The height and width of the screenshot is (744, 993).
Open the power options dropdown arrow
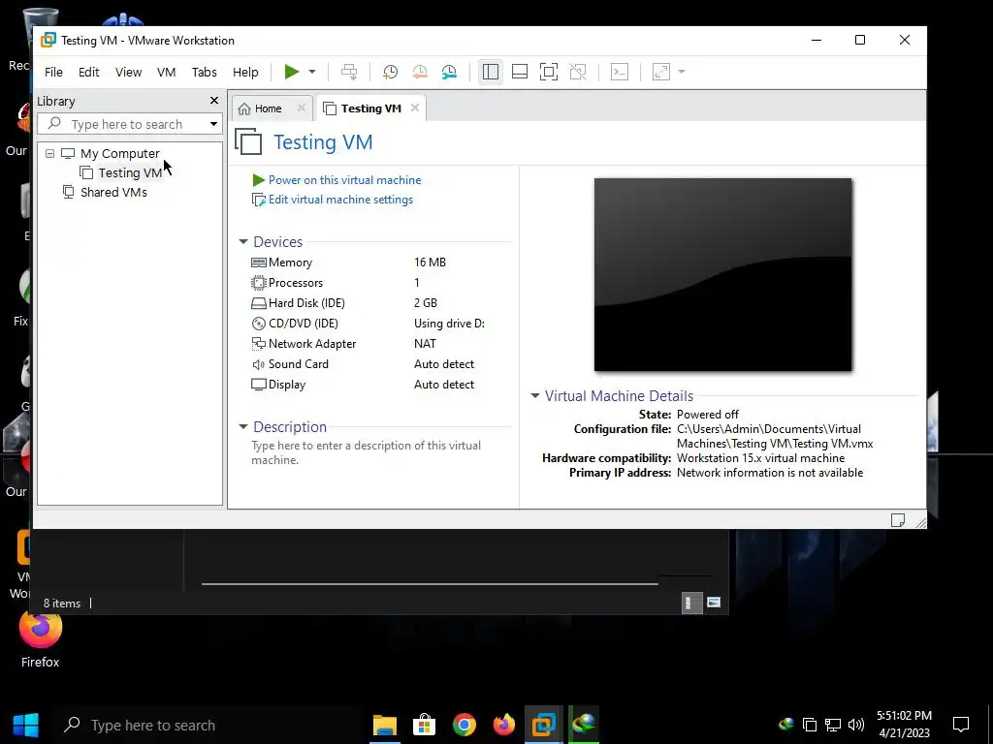tap(312, 72)
